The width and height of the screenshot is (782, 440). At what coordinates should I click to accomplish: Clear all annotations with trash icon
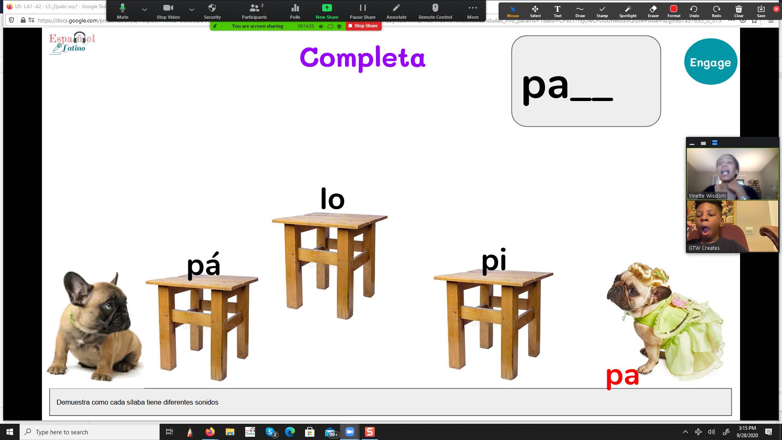(739, 11)
